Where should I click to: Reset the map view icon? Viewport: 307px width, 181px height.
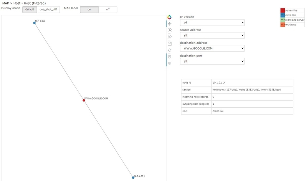170,50
